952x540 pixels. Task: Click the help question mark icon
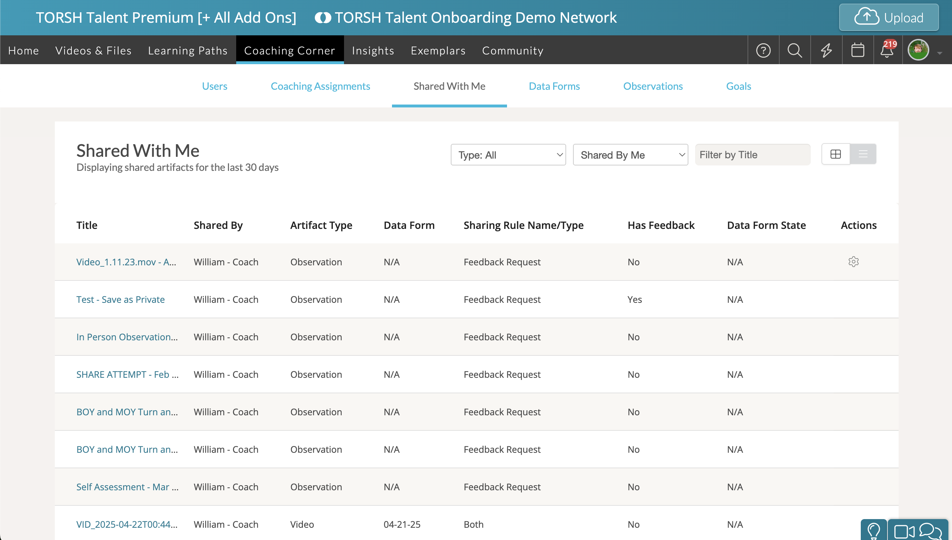[763, 50]
